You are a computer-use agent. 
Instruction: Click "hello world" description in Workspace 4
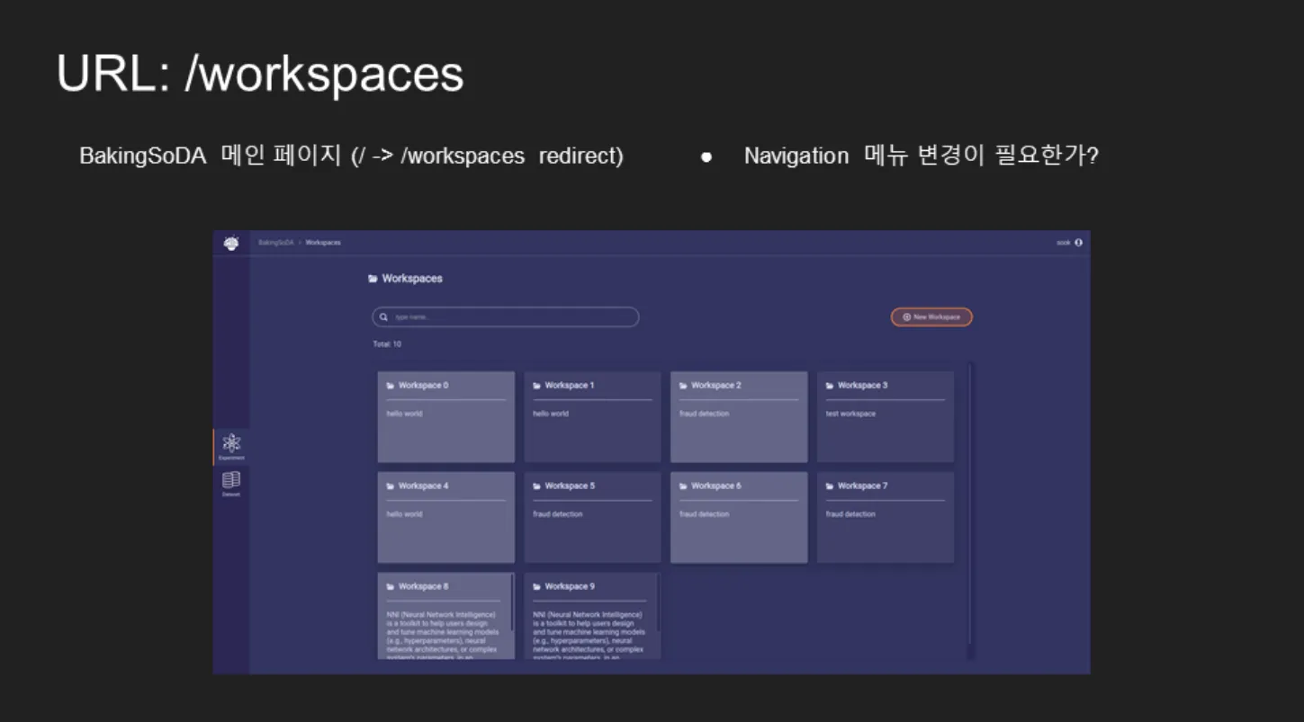404,515
